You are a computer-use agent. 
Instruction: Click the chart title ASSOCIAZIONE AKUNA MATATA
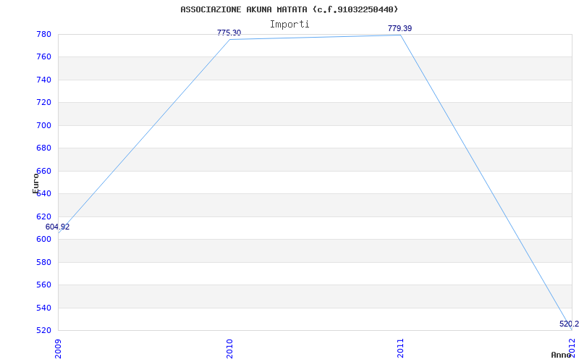click(289, 9)
